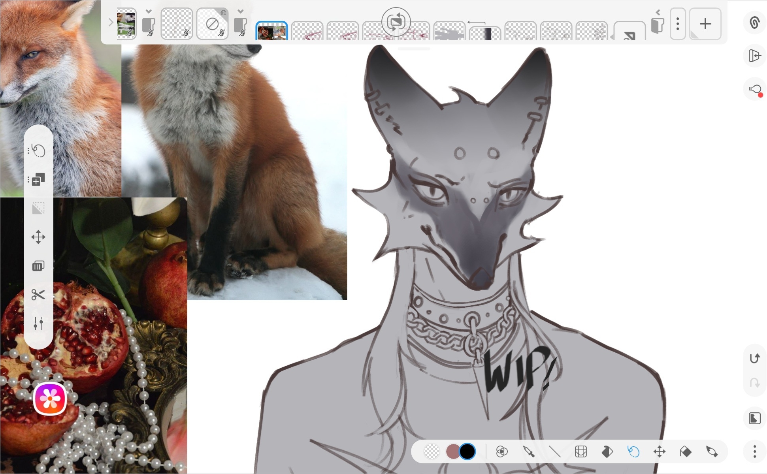Toggle the reference panel icon at lower right
Viewport: 767px width, 474px height.
[755, 418]
